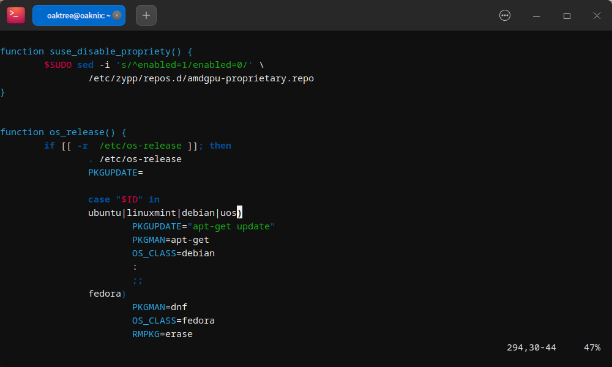
Task: Click the 294,30-44 cursor position indicator
Action: [x=531, y=347]
